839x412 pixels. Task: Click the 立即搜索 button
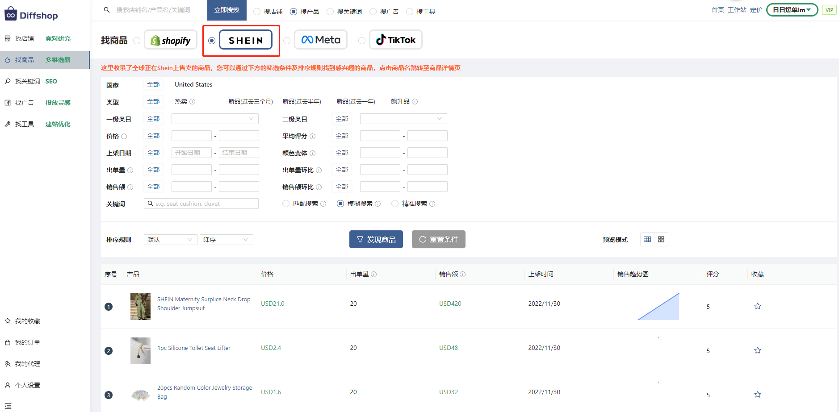pos(227,10)
